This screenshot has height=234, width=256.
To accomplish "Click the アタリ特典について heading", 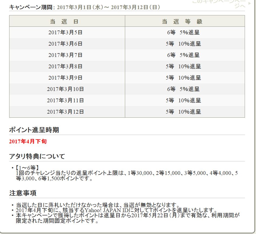I will click(37, 157).
